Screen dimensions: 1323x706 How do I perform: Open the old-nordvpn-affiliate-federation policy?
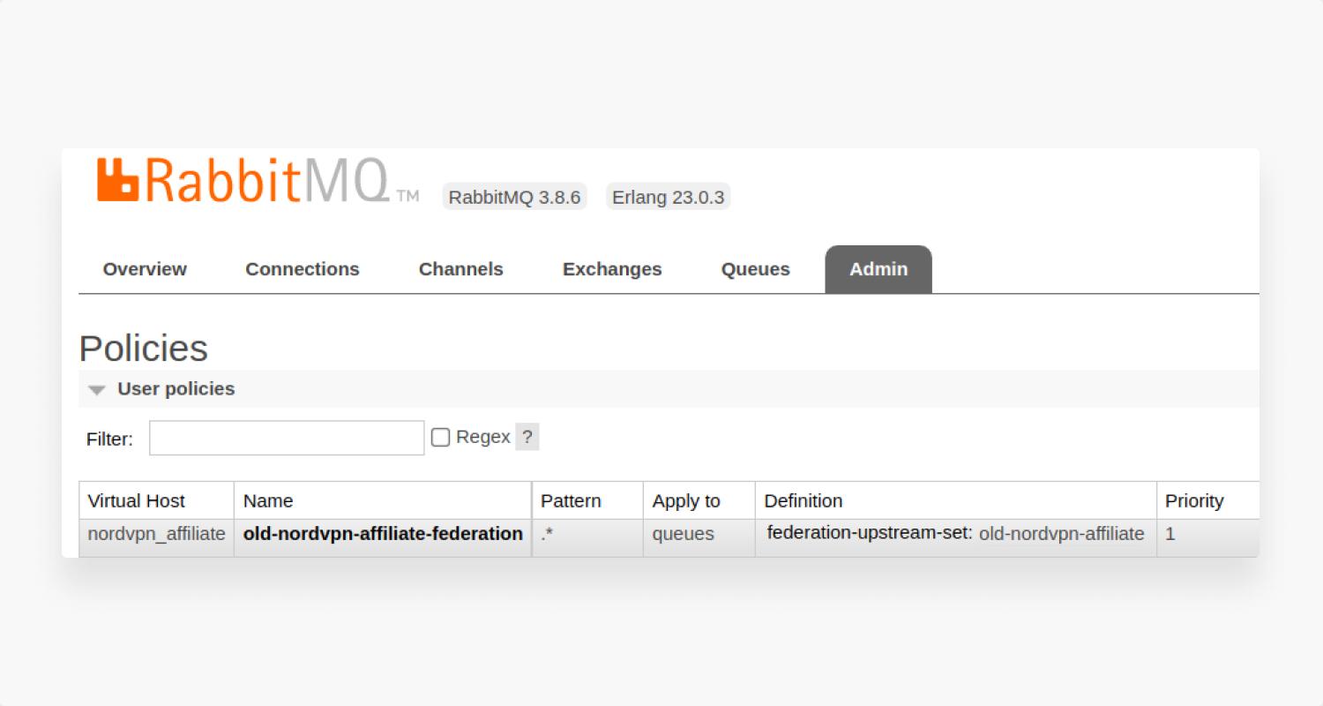pos(383,534)
